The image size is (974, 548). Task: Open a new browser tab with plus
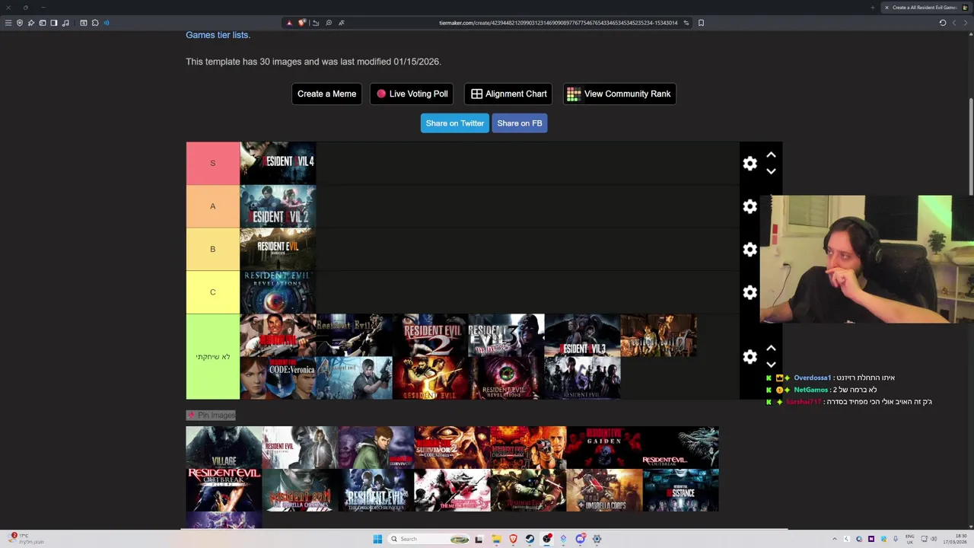pos(872,8)
